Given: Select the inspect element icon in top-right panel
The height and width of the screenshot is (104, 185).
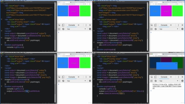Looking at the screenshot, I should click(152, 25).
